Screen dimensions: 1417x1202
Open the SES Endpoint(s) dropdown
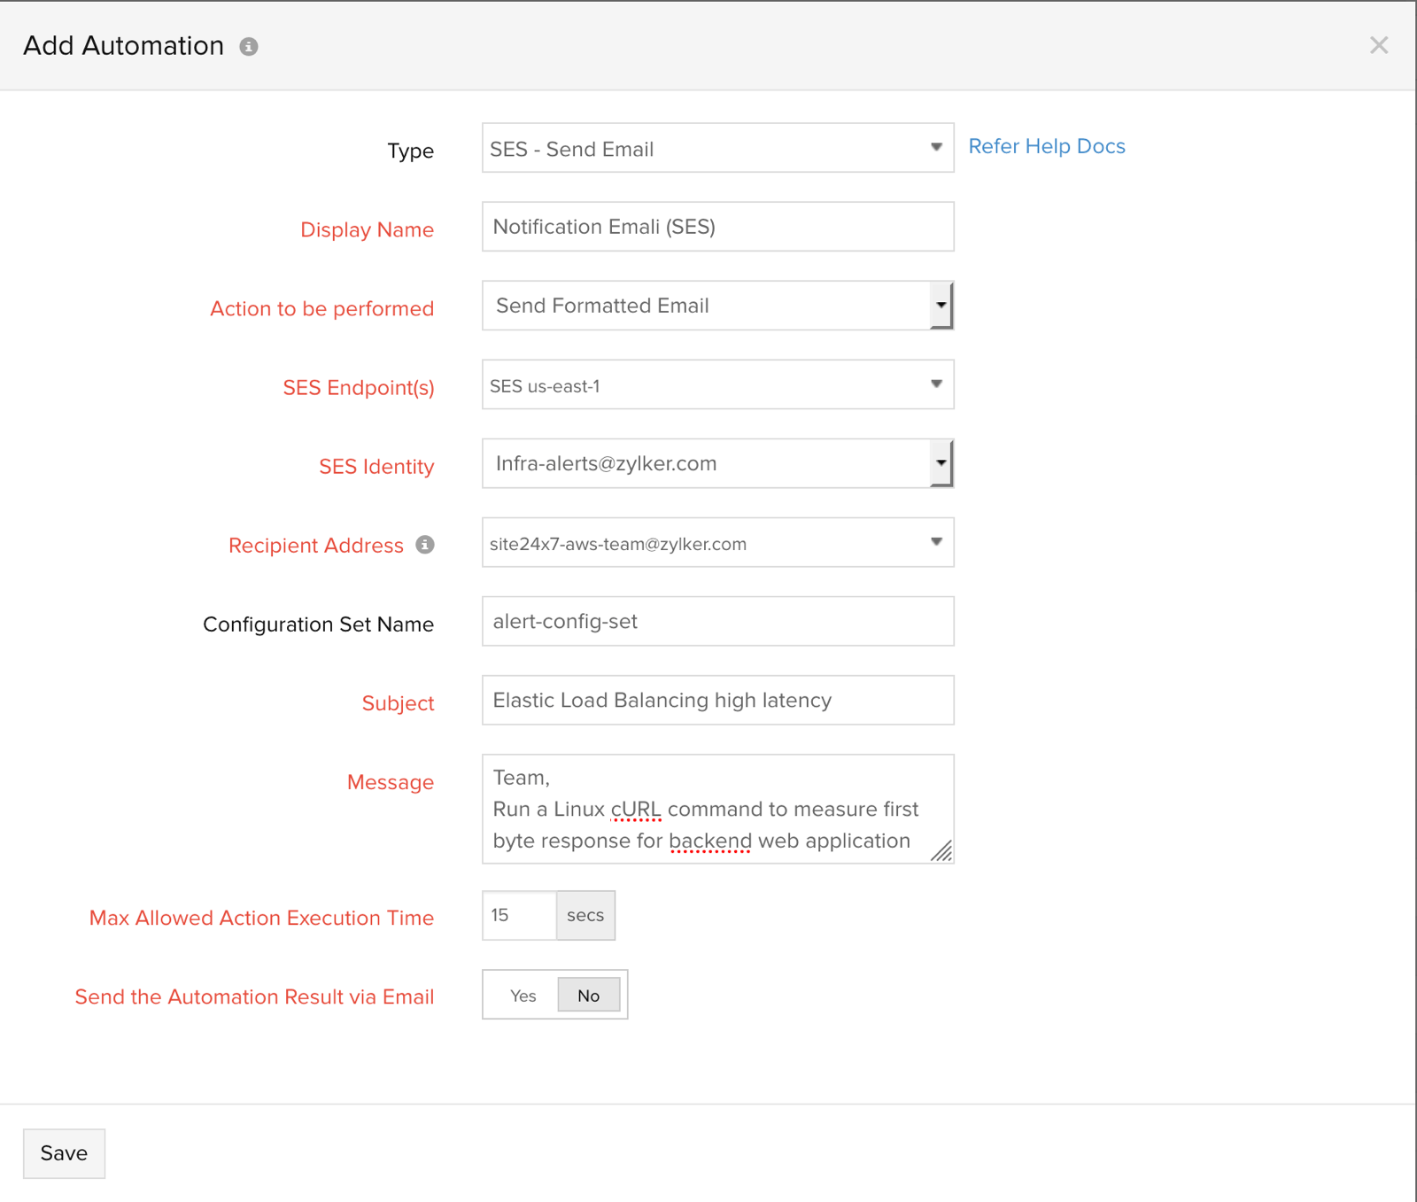(716, 384)
